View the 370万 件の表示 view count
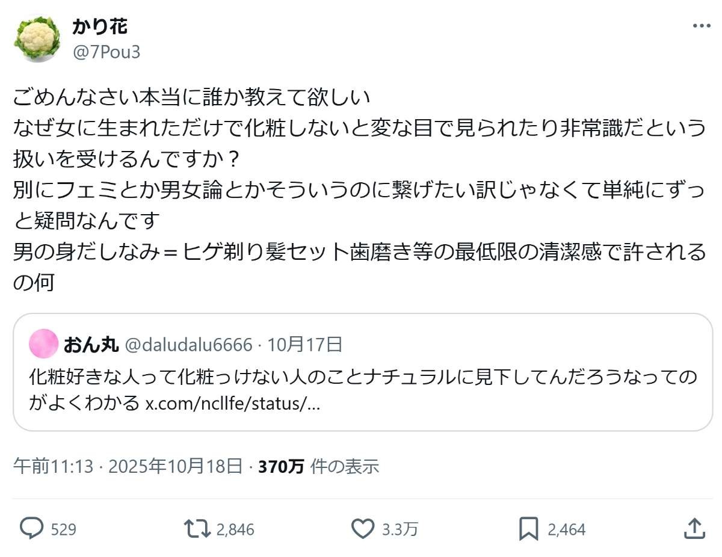 tap(318, 466)
